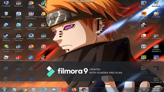The width and height of the screenshot is (164, 92).
Task: Open the Wondershare Filmora9 shortcut
Action: (x=31, y=27)
